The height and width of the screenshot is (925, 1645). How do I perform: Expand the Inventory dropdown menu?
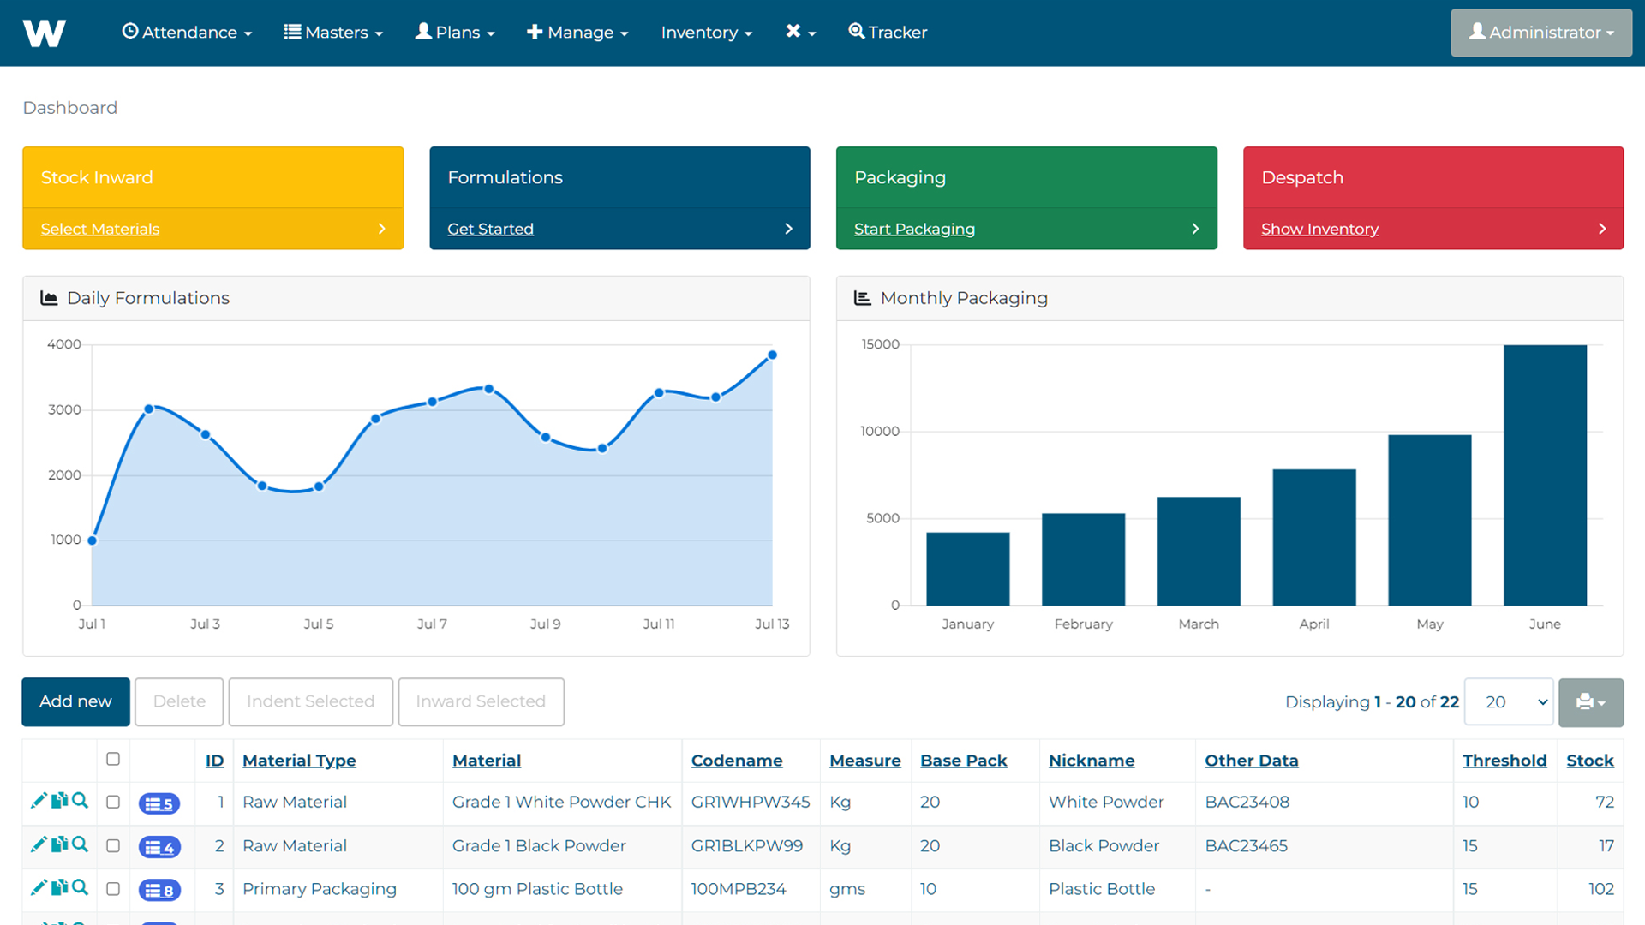point(707,33)
